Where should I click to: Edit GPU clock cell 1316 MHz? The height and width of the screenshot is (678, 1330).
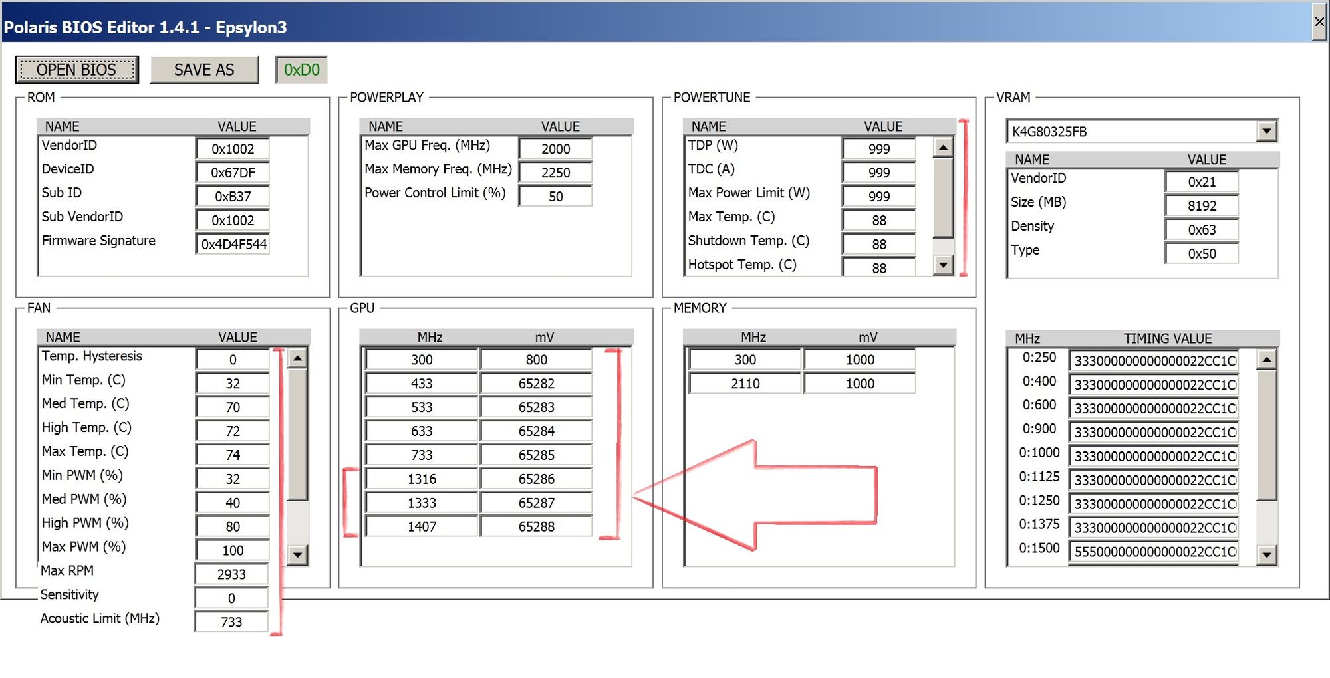(422, 479)
